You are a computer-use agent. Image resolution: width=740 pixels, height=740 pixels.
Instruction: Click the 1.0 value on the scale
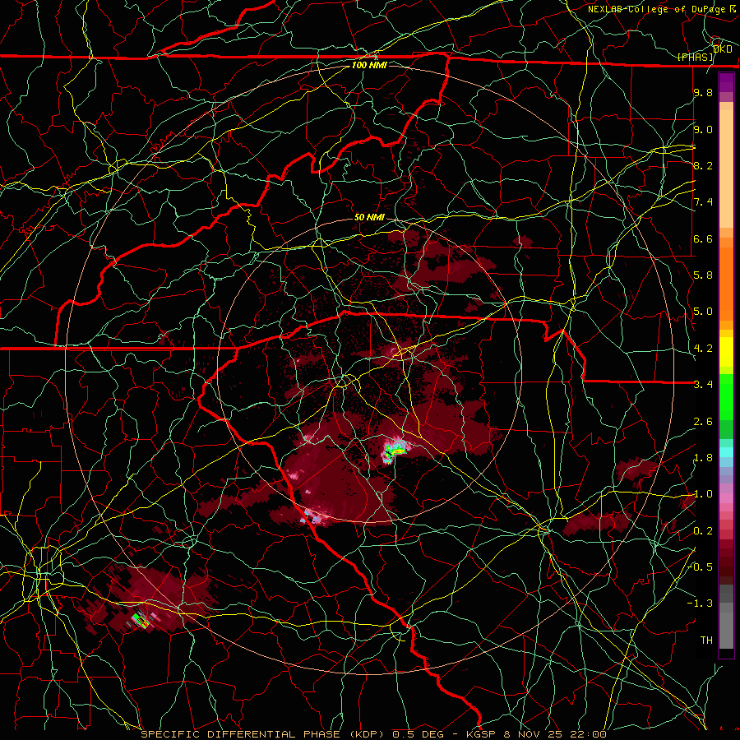click(x=703, y=494)
